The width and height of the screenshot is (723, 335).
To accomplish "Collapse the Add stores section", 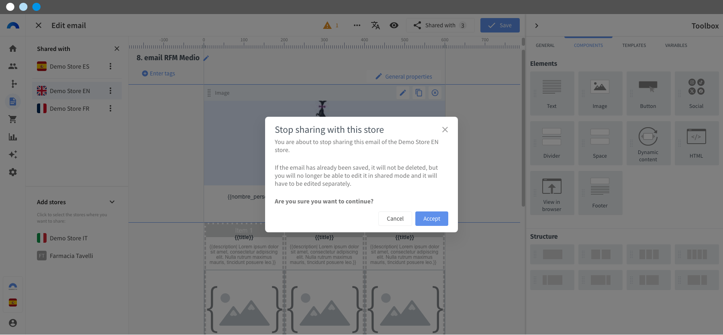I will click(x=112, y=202).
